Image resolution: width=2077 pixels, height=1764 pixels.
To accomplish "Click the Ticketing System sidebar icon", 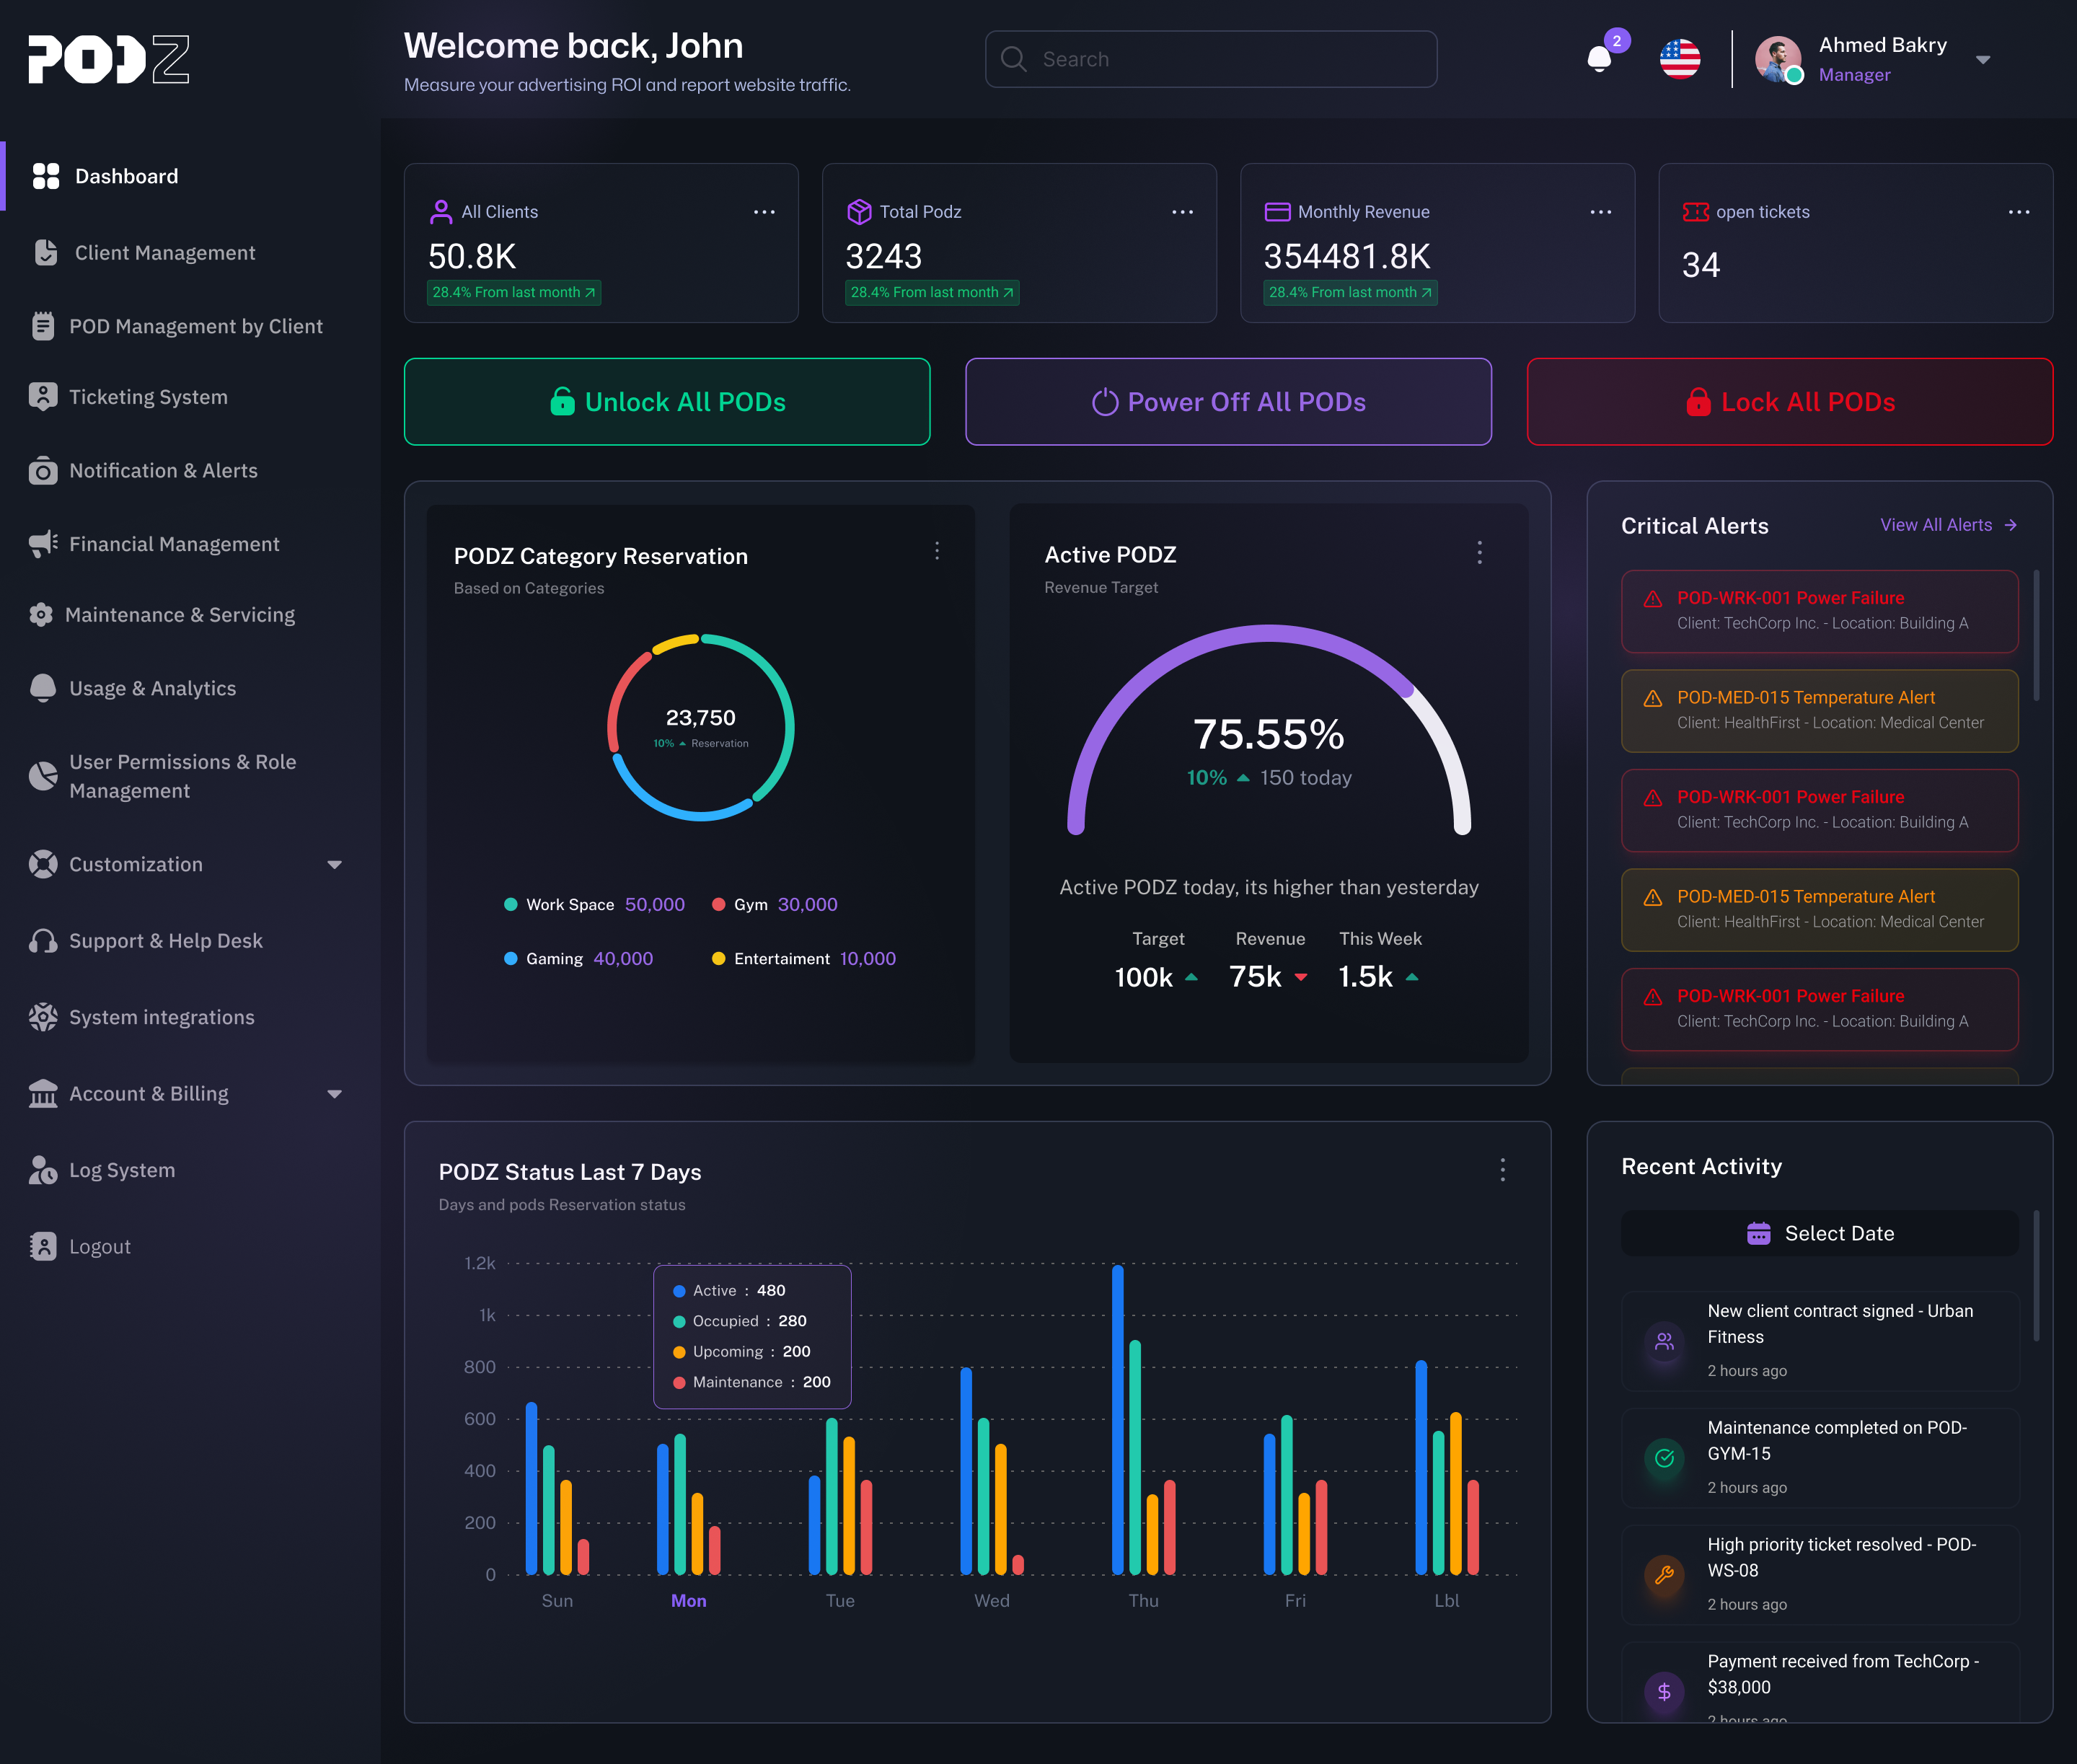I will coord(43,397).
